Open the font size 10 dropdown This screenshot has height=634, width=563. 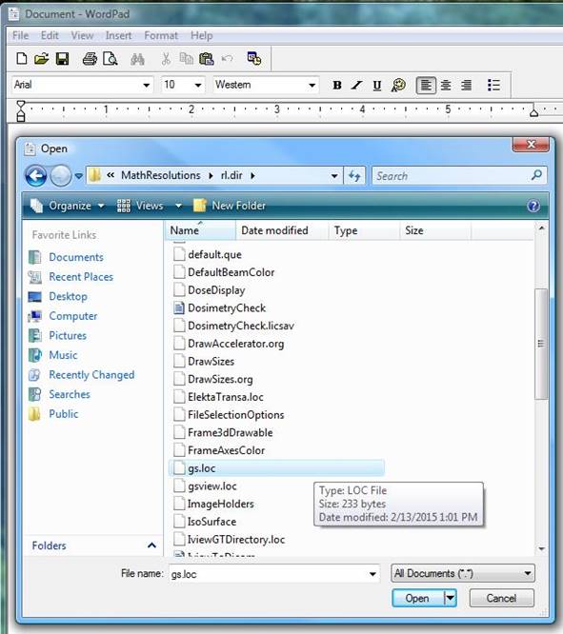[198, 86]
